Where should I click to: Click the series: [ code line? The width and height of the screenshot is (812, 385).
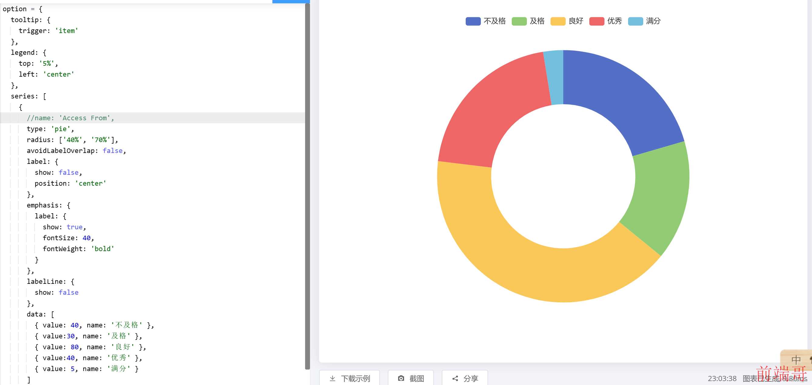[x=28, y=96]
